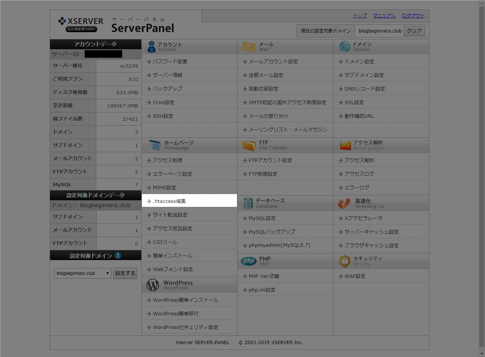The width and height of the screenshot is (485, 357).
Task: Open SSL設定
Action: point(354,102)
